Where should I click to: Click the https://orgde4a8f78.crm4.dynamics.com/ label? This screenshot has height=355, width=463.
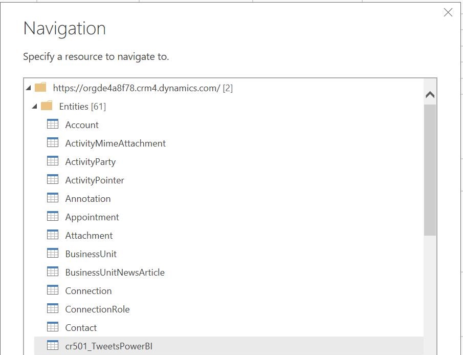click(137, 88)
